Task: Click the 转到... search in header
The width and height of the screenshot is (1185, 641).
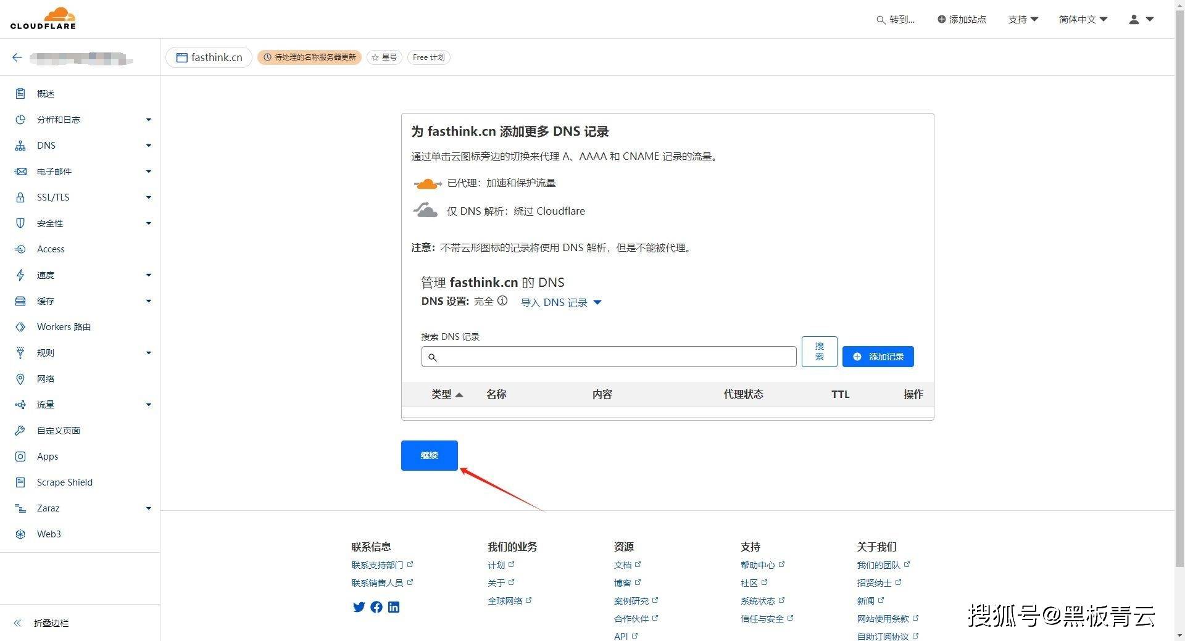Action: coord(896,19)
